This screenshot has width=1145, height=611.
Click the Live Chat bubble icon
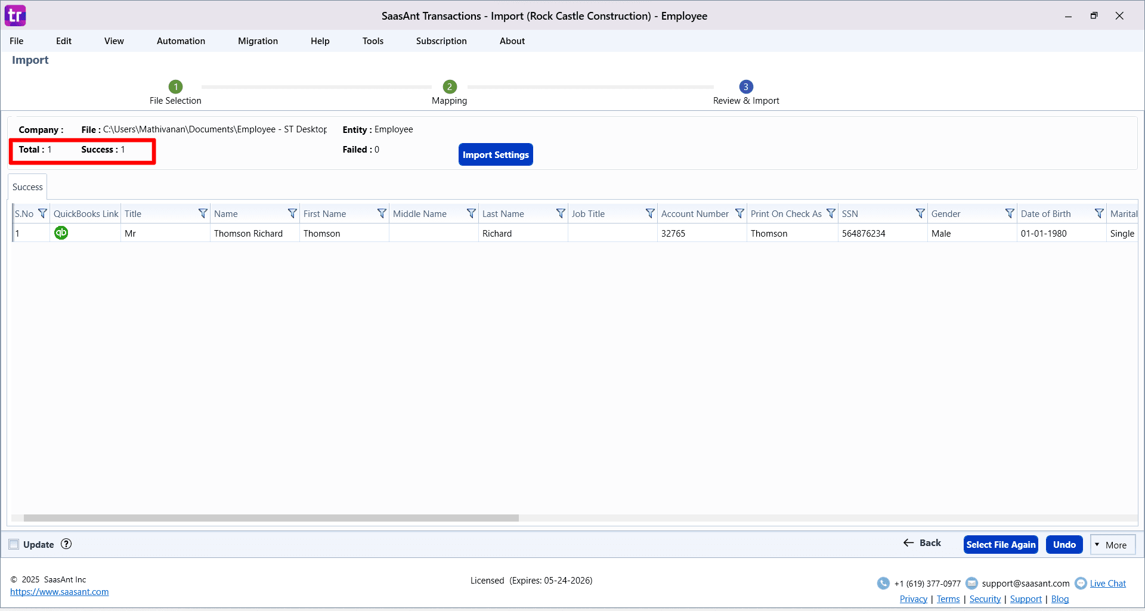click(x=1081, y=583)
